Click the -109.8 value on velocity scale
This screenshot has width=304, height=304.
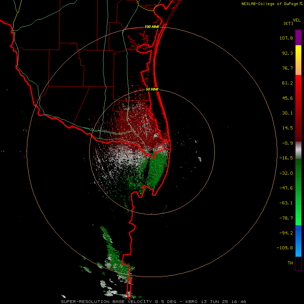pos(285,248)
